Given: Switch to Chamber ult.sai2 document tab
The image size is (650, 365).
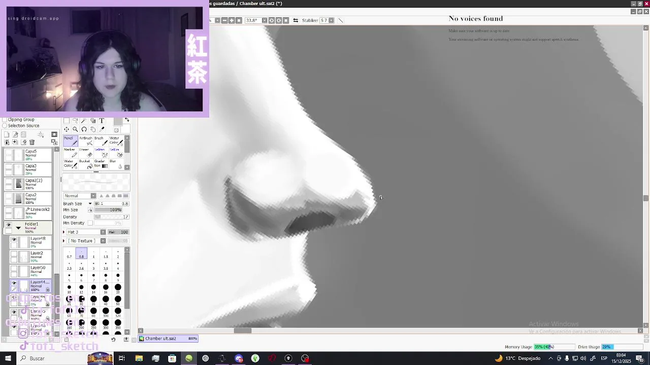Looking at the screenshot, I should pyautogui.click(x=168, y=339).
